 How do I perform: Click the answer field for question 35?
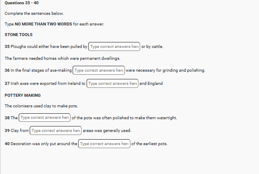click(114, 46)
